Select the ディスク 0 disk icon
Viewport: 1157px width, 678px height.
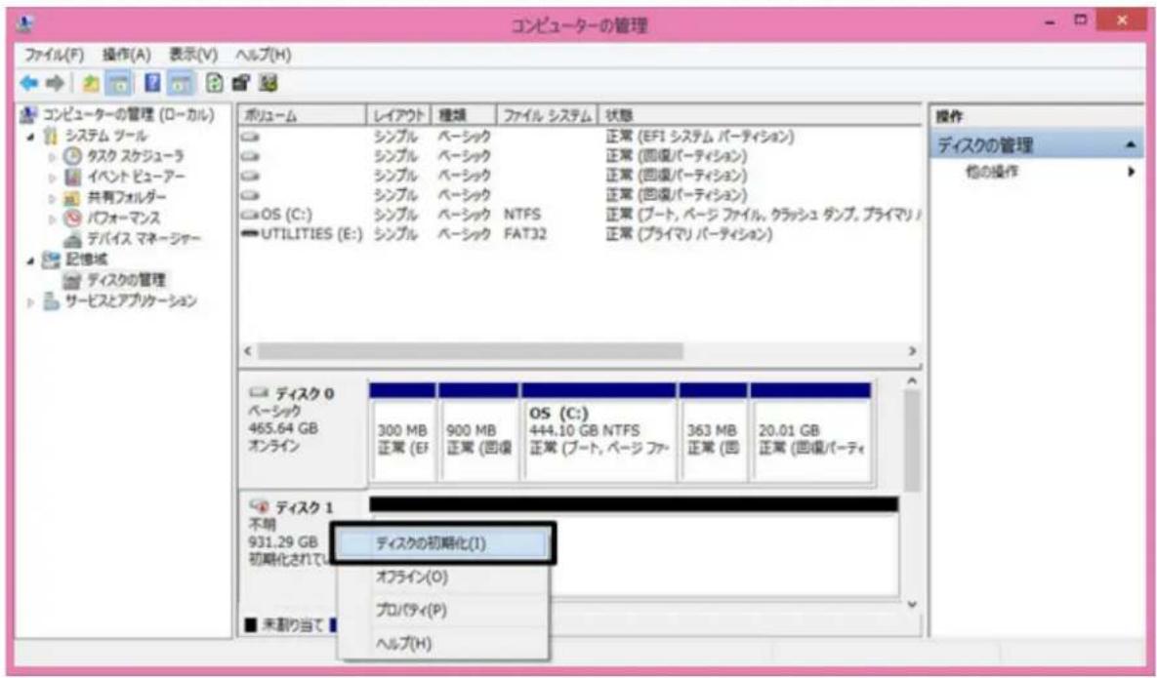259,392
